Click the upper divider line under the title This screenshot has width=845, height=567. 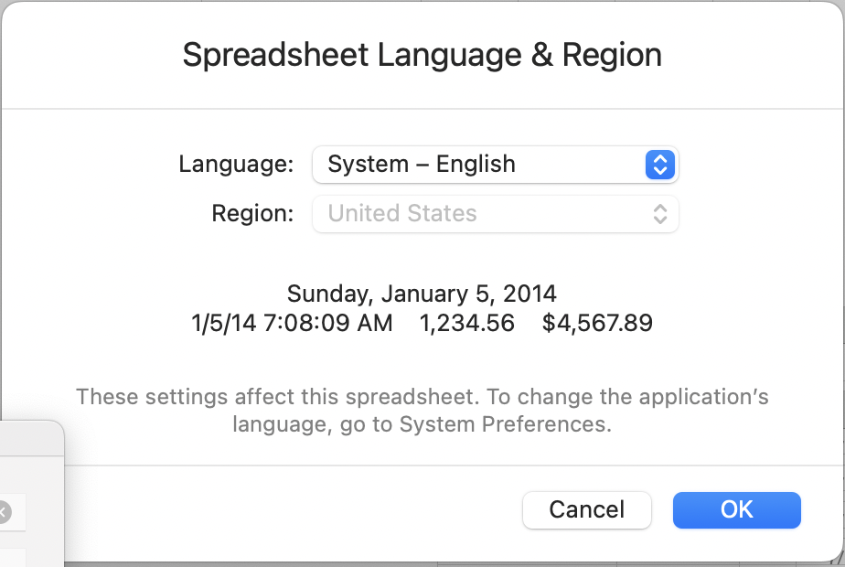click(x=422, y=110)
